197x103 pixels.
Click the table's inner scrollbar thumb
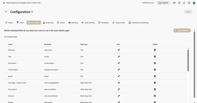[188, 60]
